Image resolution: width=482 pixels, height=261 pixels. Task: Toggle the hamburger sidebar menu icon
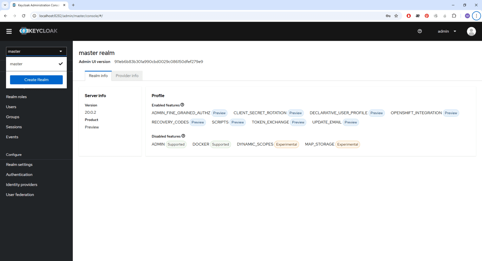point(9,31)
